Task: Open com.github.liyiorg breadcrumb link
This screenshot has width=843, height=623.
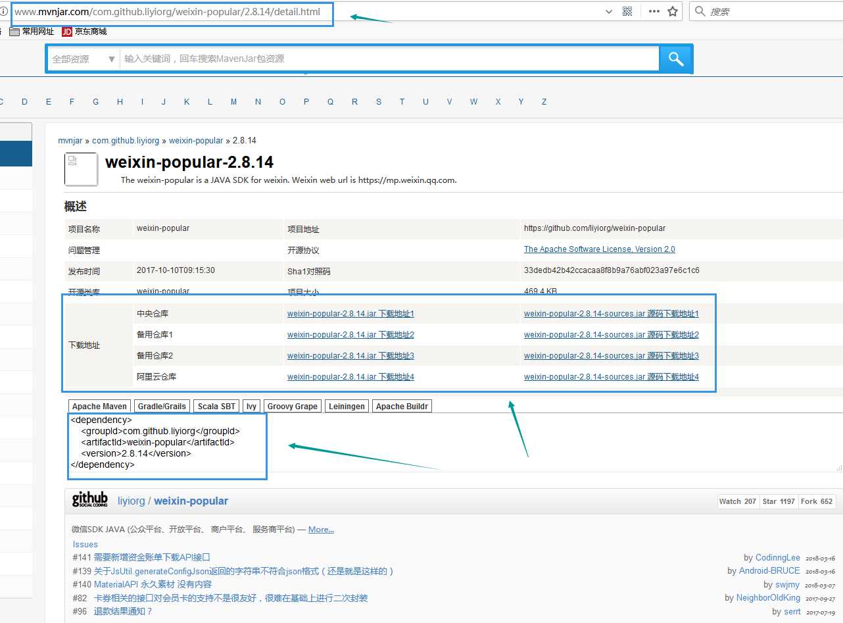Action: pyautogui.click(x=126, y=141)
